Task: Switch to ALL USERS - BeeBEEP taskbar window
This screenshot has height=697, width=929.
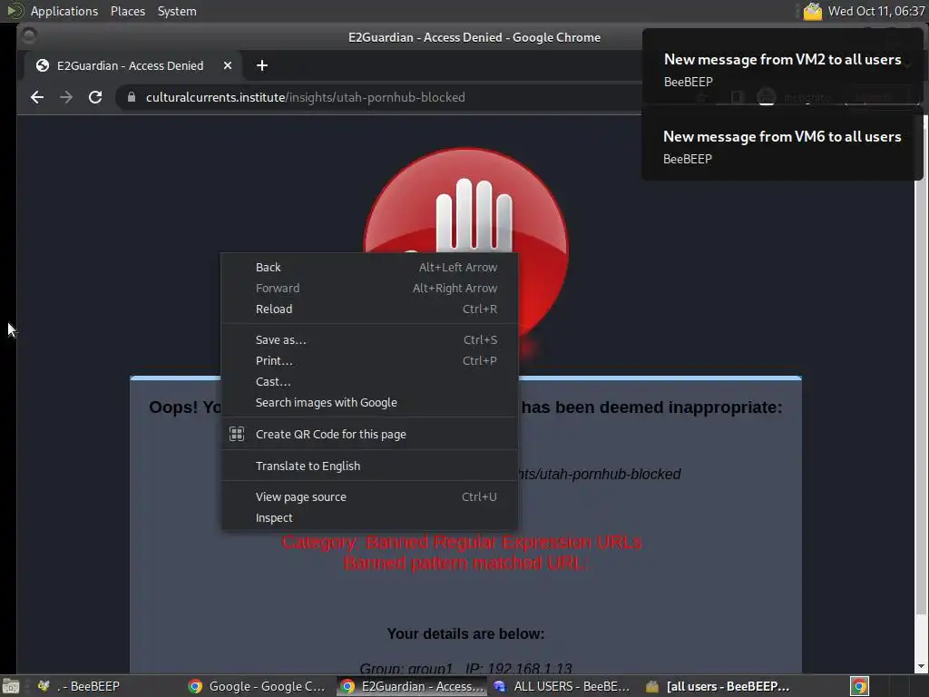Action: pyautogui.click(x=562, y=686)
